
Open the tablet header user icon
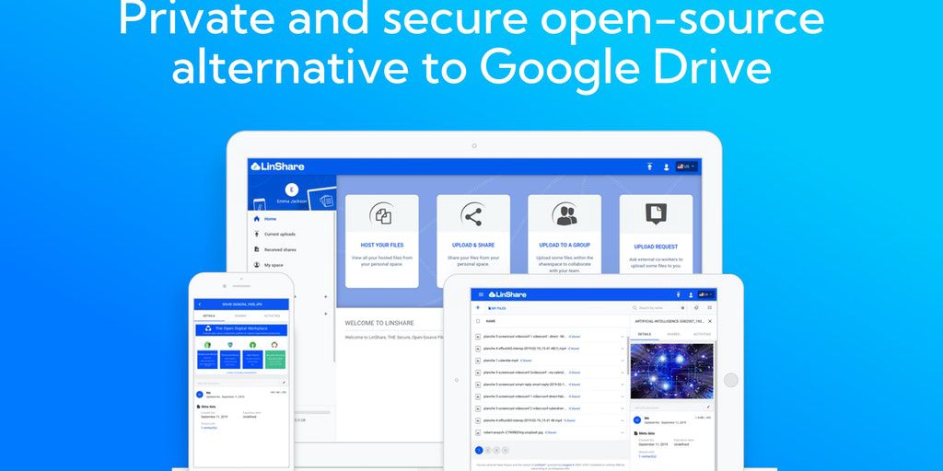pyautogui.click(x=691, y=295)
